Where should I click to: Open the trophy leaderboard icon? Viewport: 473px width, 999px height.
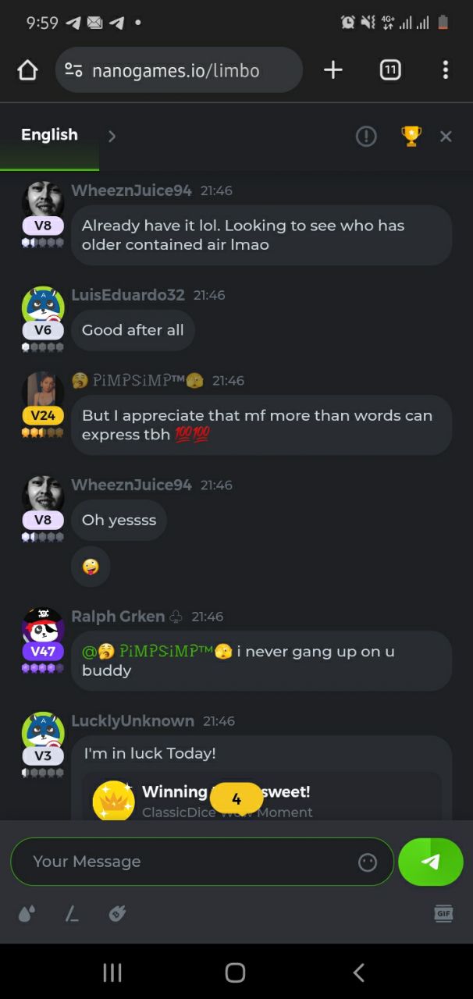[x=411, y=136]
